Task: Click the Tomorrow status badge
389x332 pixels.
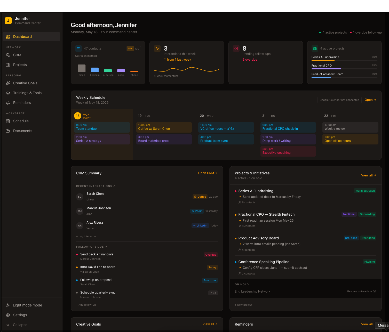Action: [x=210, y=280]
